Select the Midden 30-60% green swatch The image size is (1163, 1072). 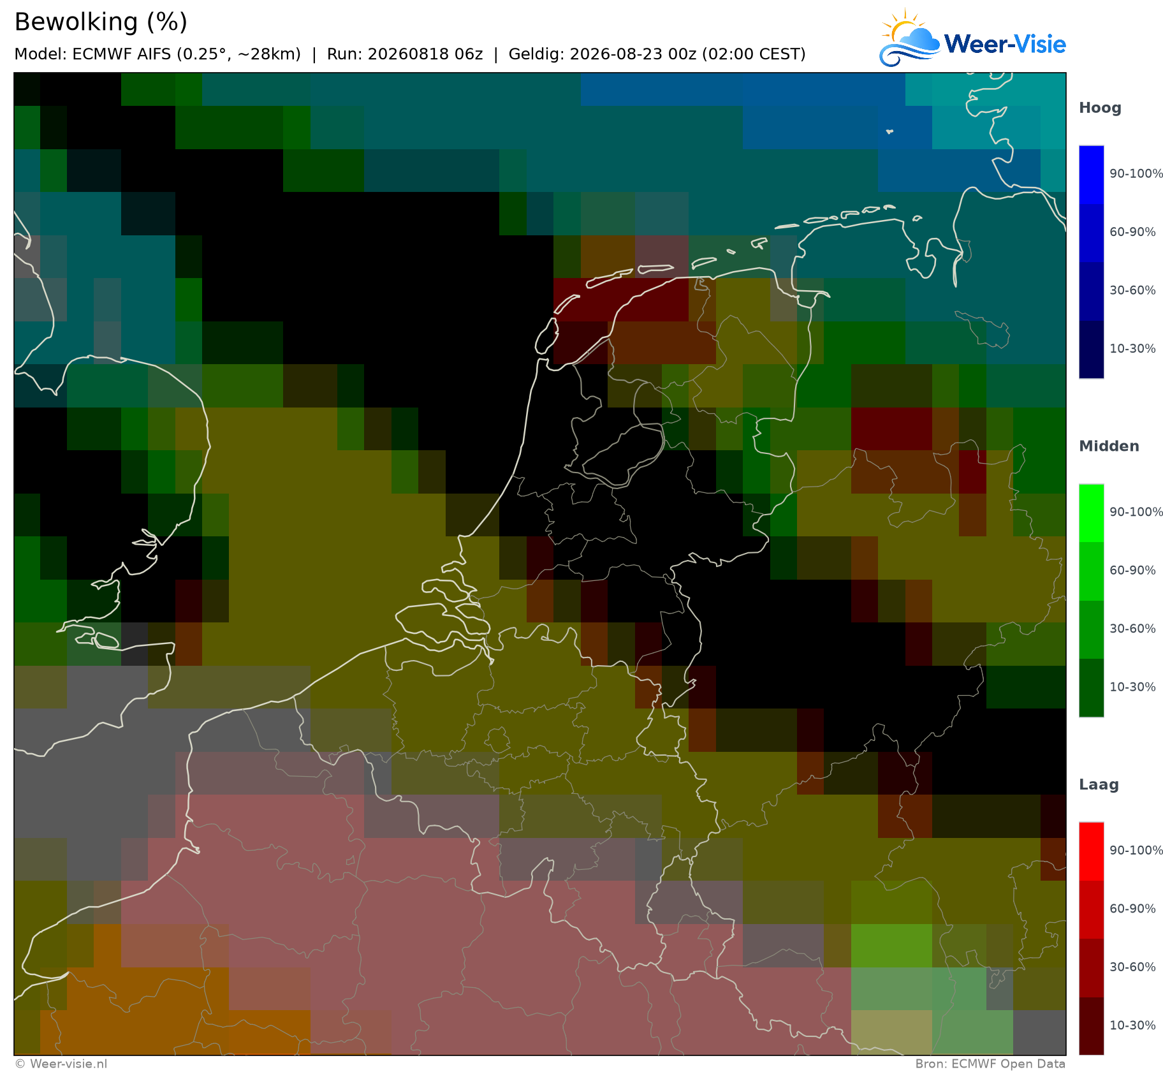pyautogui.click(x=1091, y=629)
